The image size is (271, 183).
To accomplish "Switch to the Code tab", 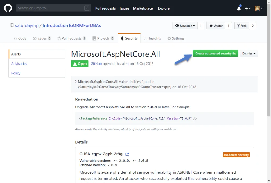I will (20, 38).
